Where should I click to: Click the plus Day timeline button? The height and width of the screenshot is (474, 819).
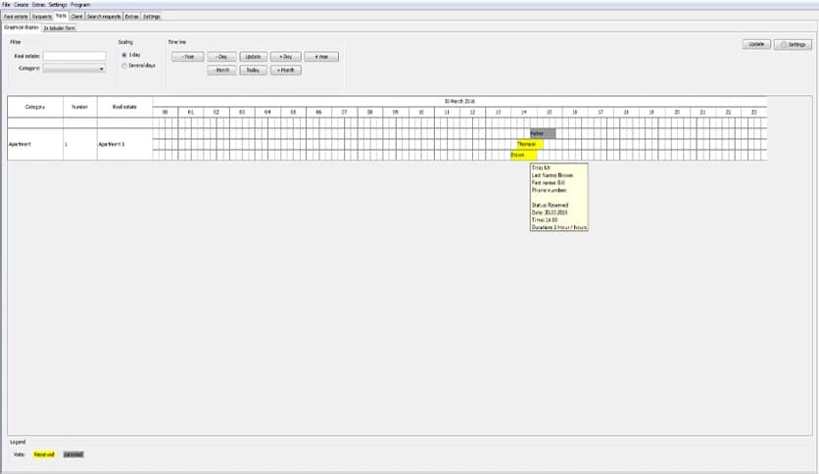point(286,57)
